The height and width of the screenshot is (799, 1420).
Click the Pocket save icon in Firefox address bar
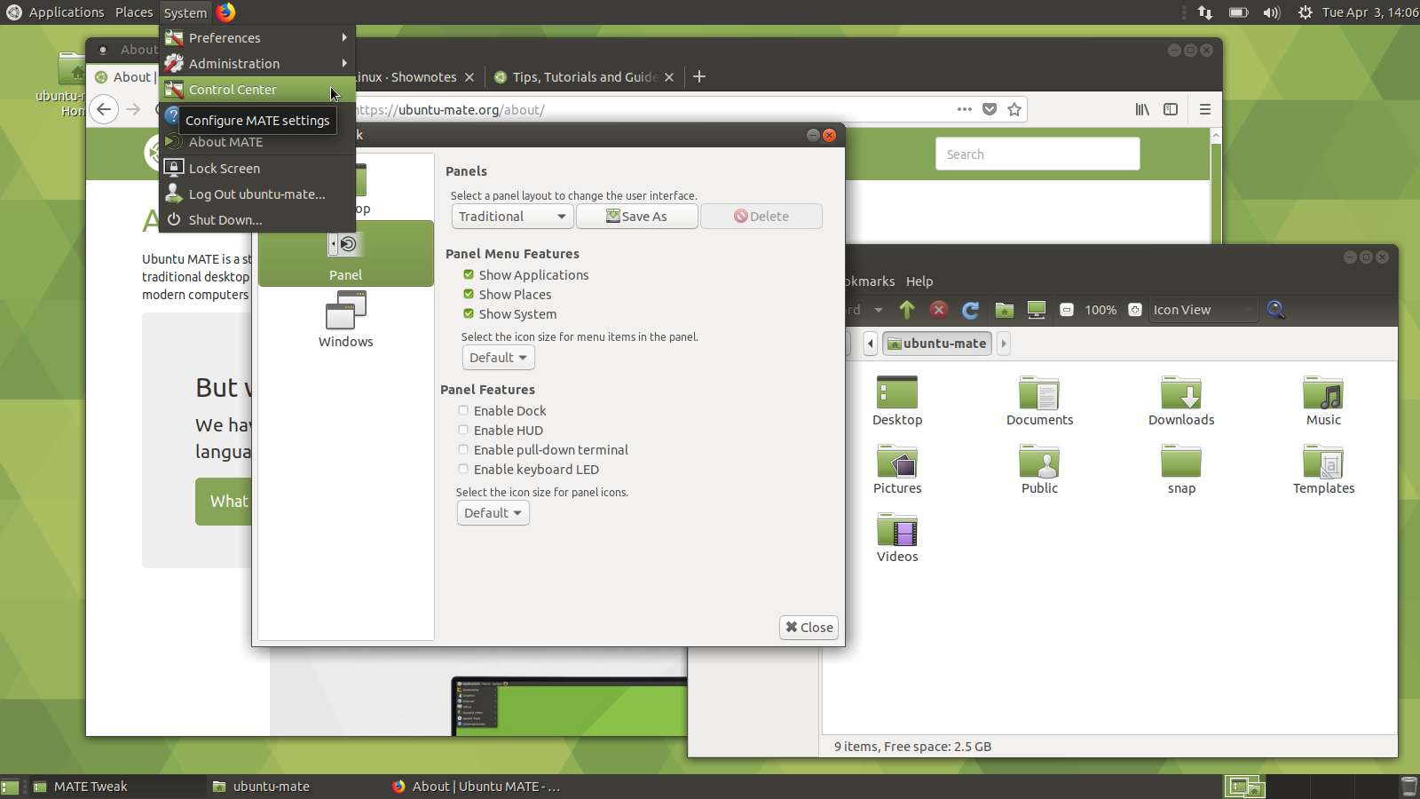click(990, 109)
